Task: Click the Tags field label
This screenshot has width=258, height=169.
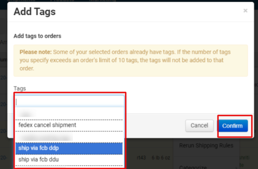Action: point(20,88)
